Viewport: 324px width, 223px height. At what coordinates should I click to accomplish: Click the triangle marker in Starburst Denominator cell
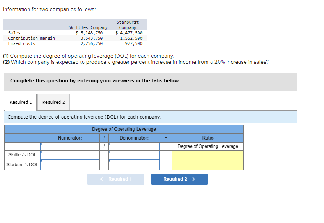click(109, 161)
